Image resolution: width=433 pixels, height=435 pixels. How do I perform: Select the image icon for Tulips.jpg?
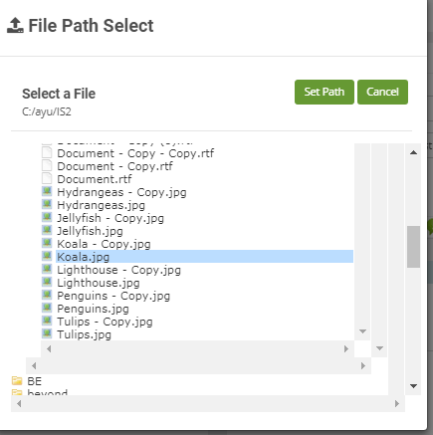click(47, 334)
